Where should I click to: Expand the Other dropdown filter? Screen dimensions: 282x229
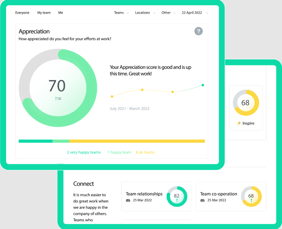[169, 13]
